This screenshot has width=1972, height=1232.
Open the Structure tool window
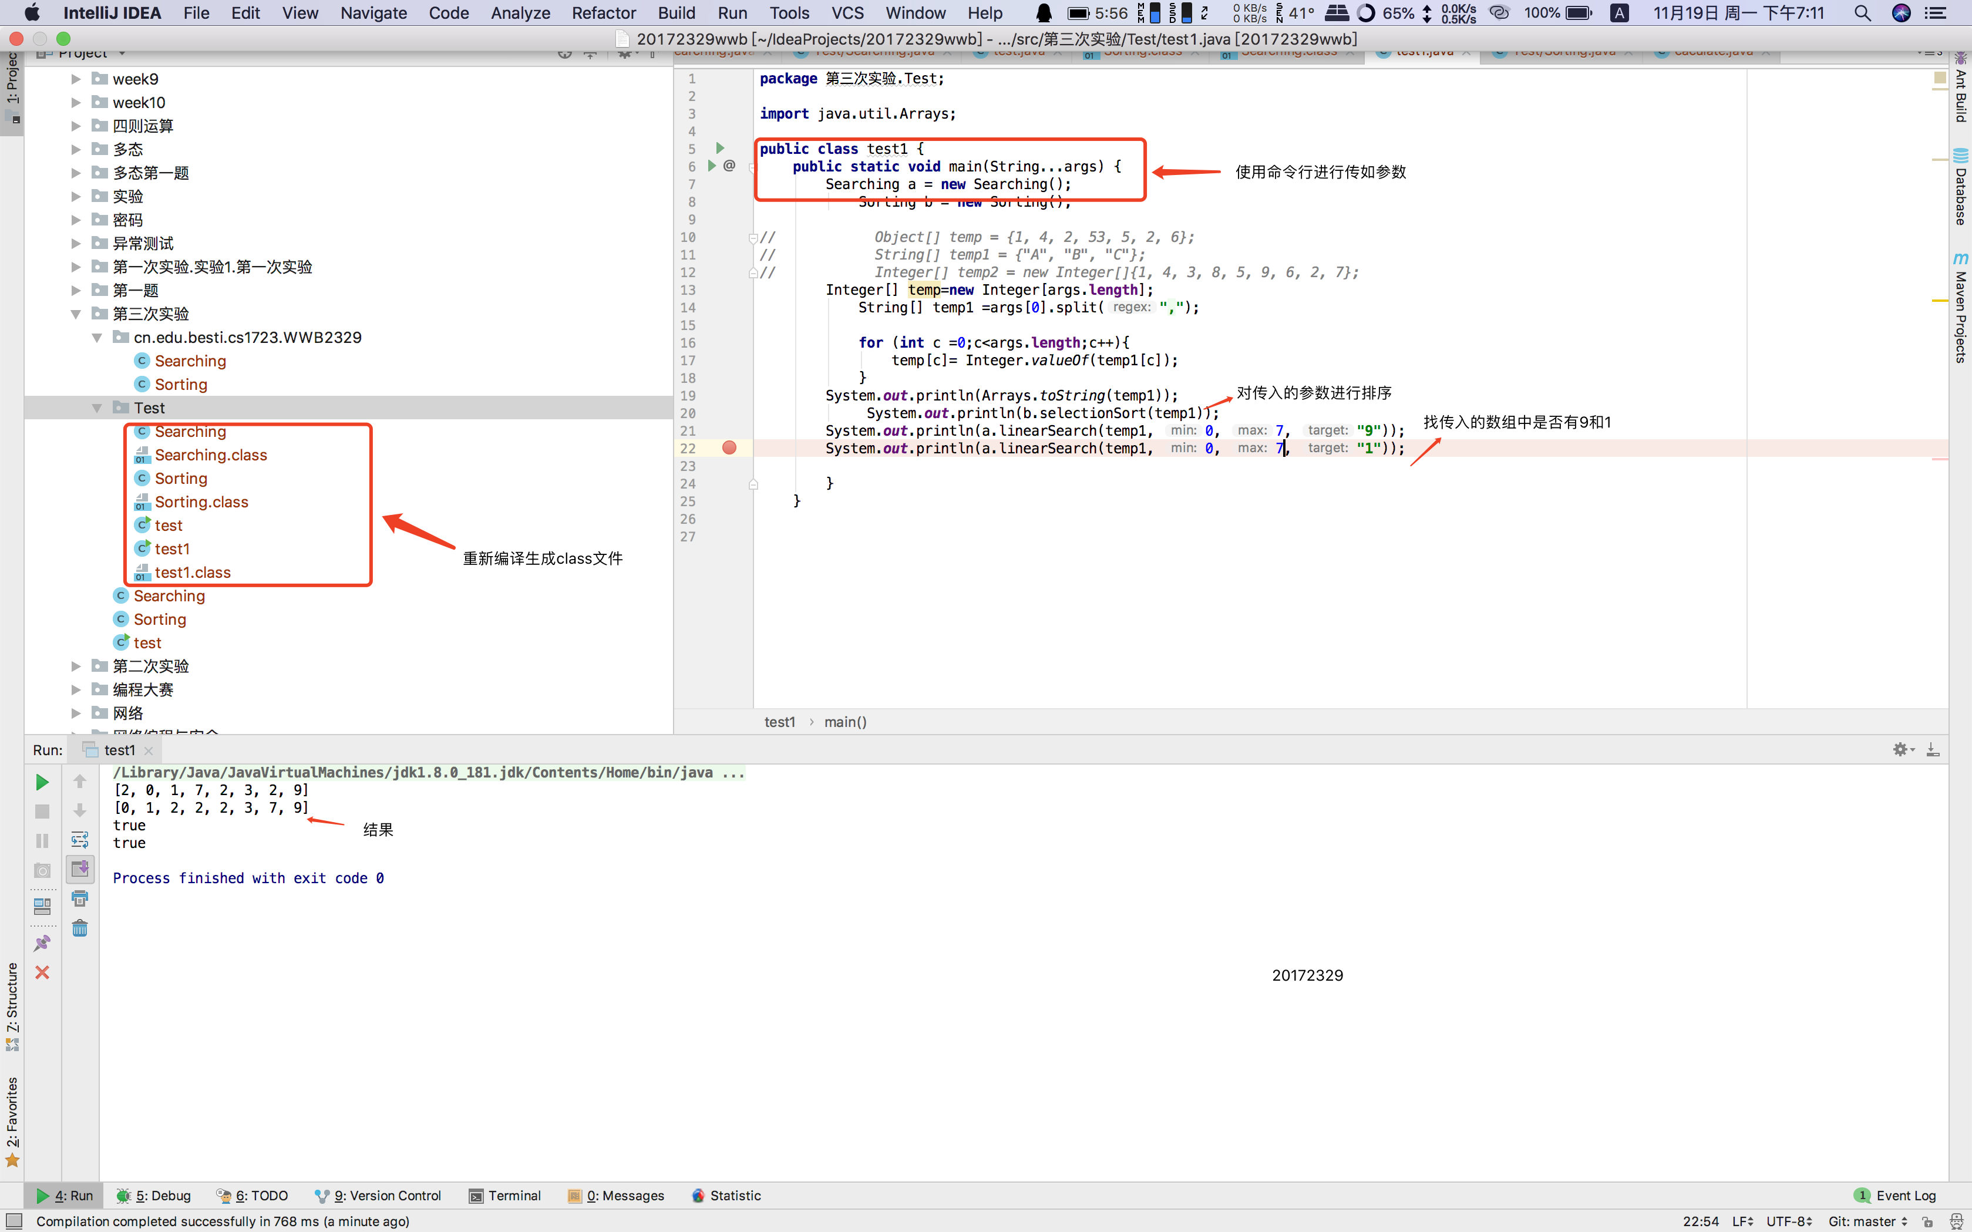click(x=12, y=1007)
